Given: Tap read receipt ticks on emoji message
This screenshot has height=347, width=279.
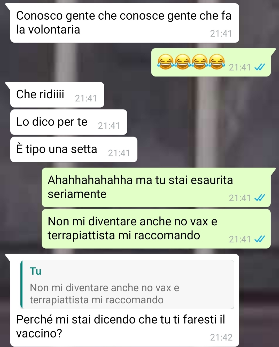Looking at the screenshot, I should tap(259, 68).
